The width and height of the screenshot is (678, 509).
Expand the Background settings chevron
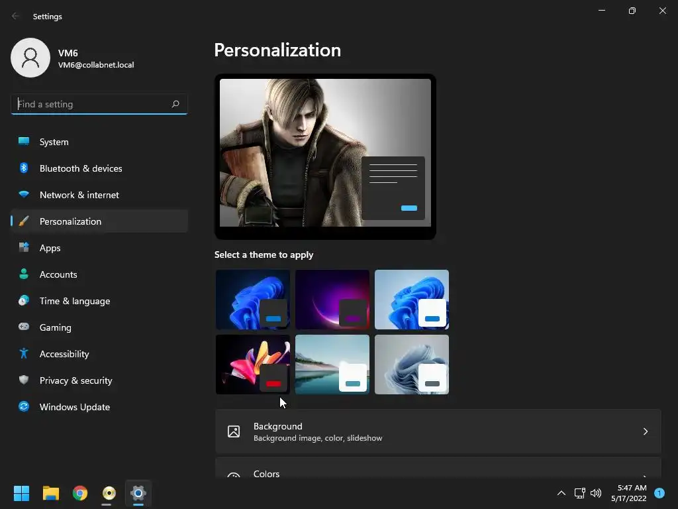(645, 431)
